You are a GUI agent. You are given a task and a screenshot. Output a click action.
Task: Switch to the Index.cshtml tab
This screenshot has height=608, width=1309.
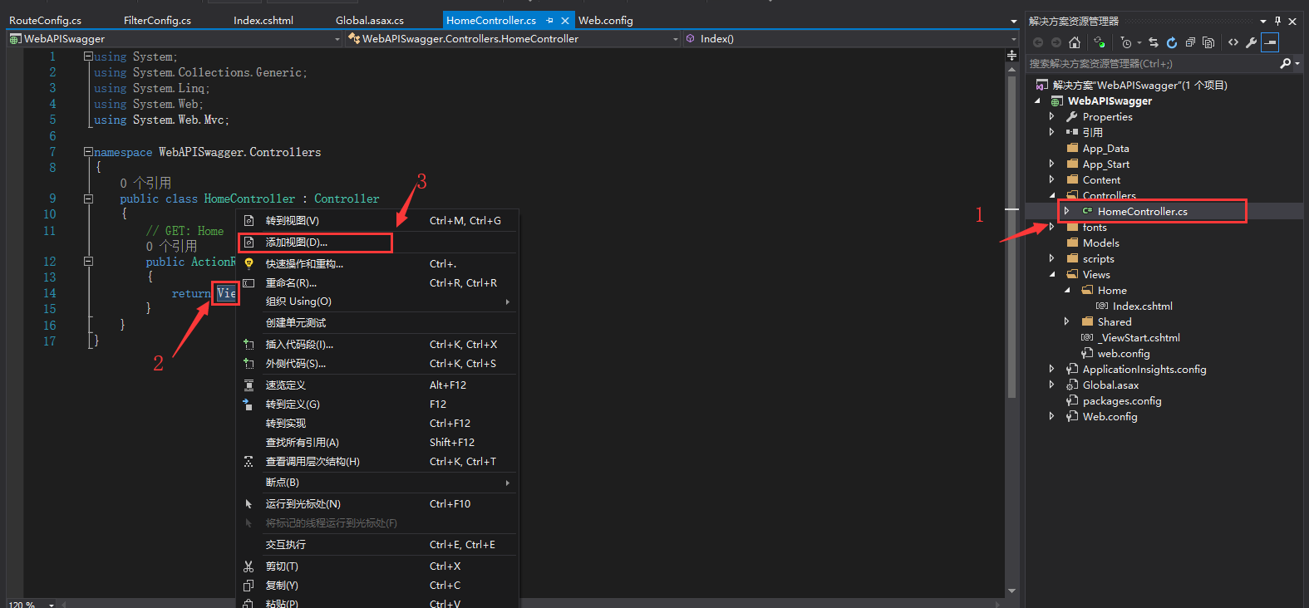(x=263, y=20)
